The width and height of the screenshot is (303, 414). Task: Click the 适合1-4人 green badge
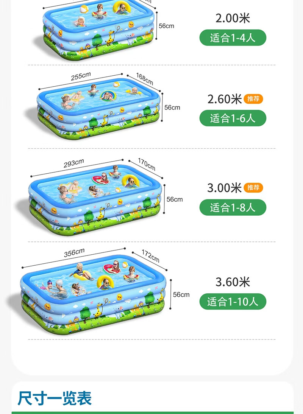coord(233,38)
